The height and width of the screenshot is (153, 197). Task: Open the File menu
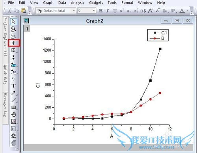(11, 2)
